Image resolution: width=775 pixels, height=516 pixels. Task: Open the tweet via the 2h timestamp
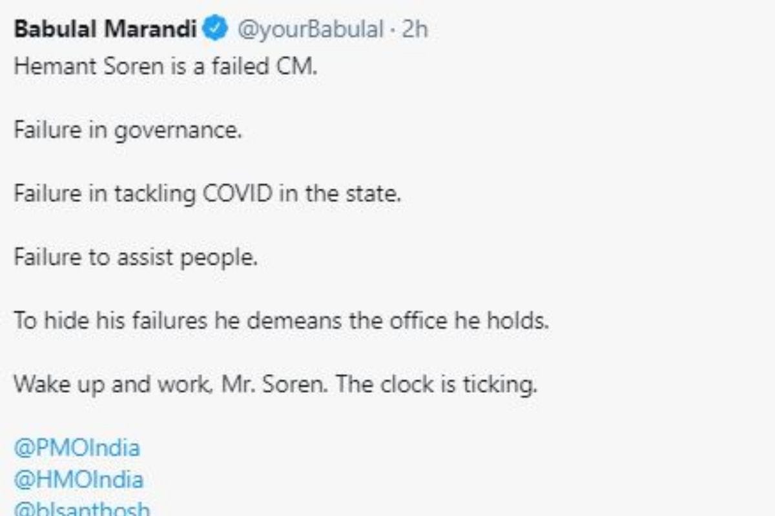pyautogui.click(x=415, y=30)
